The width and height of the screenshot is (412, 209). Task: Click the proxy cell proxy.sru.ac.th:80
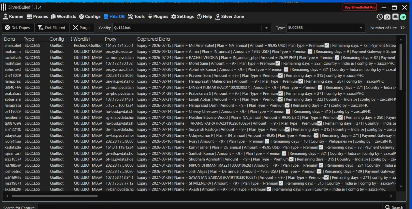(119, 69)
